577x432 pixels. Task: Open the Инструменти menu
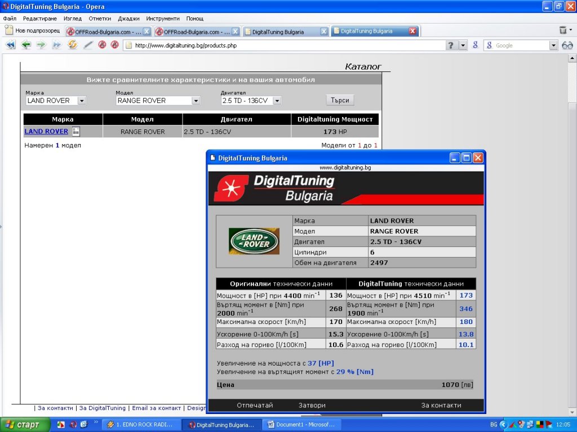tap(163, 19)
